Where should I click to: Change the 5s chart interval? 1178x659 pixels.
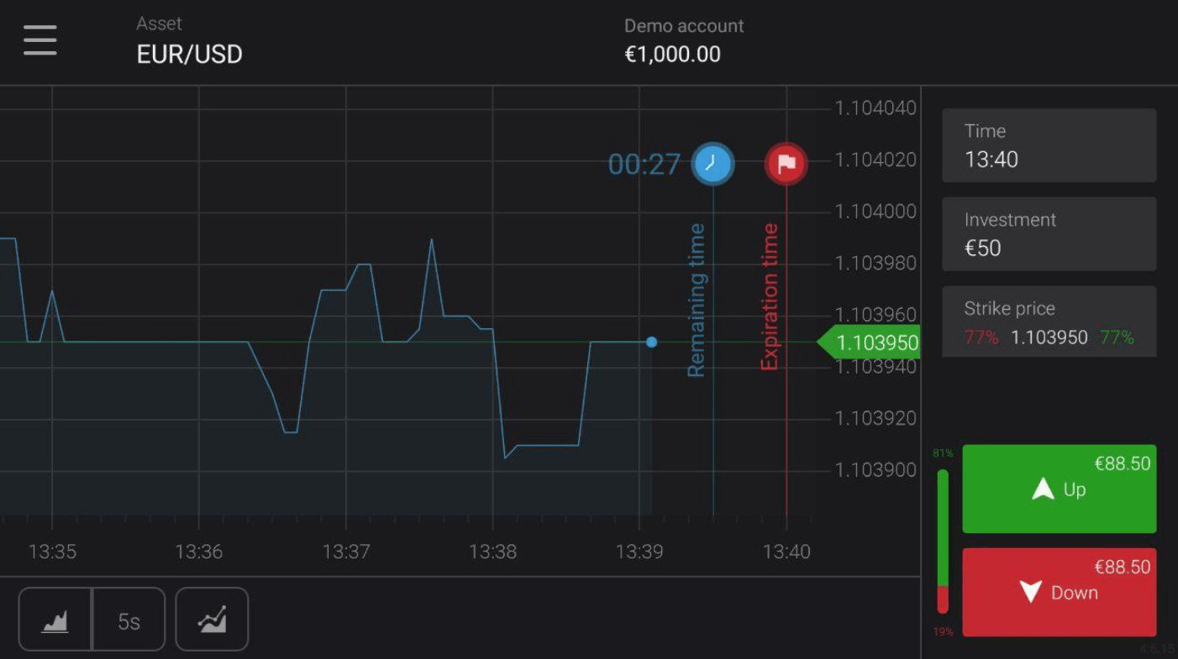pos(129,620)
